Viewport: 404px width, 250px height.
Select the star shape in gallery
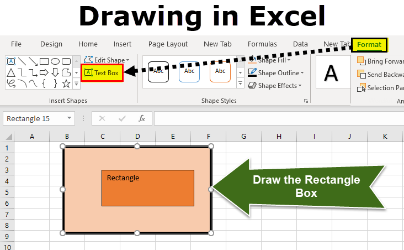coord(66,84)
